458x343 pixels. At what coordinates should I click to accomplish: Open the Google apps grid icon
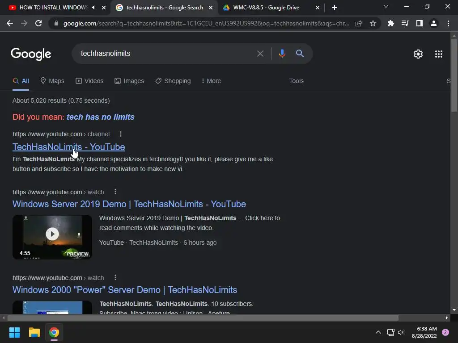point(438,54)
